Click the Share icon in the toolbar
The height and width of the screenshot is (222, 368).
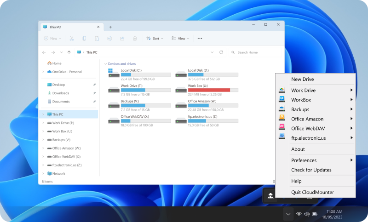122,39
